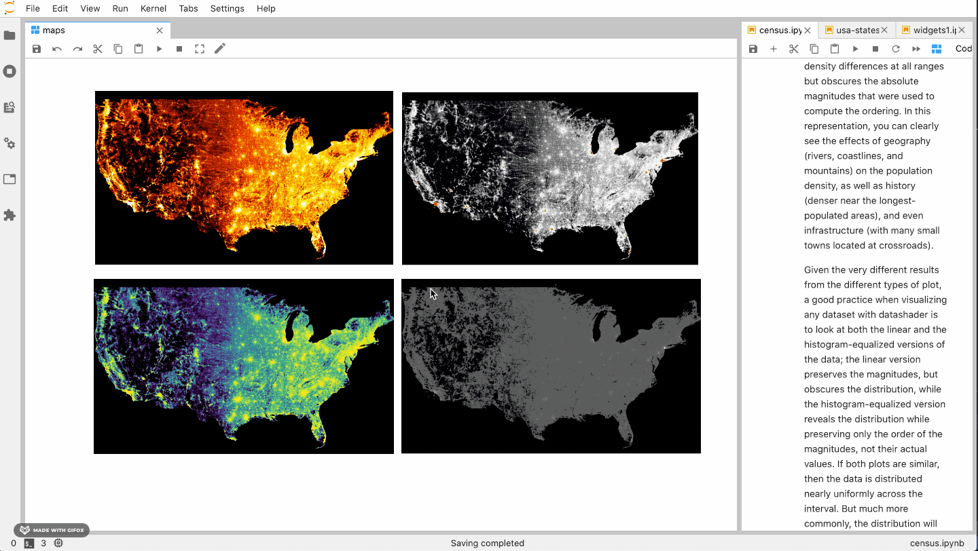Click the kernel chip icon in status bar
This screenshot has width=978, height=551.
(x=58, y=544)
